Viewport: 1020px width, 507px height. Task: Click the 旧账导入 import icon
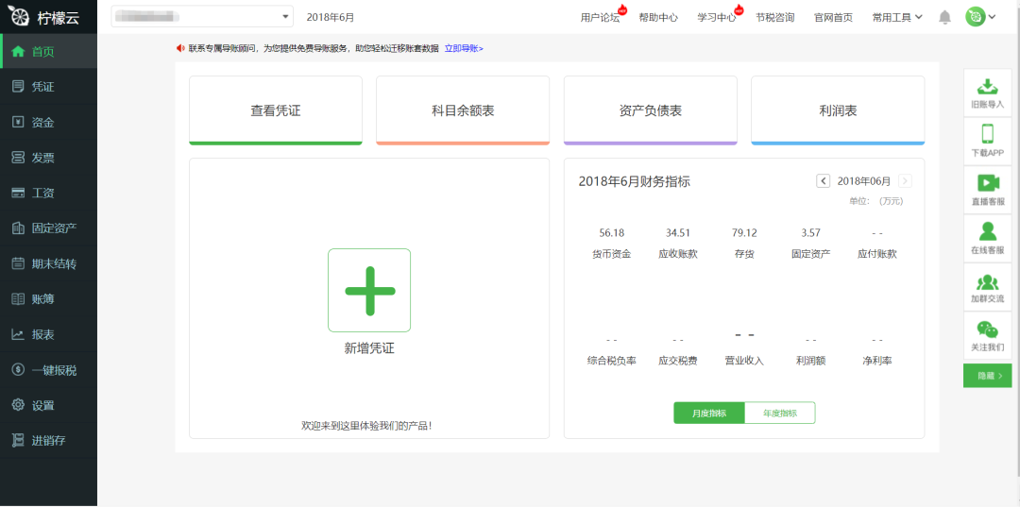pyautogui.click(x=988, y=87)
